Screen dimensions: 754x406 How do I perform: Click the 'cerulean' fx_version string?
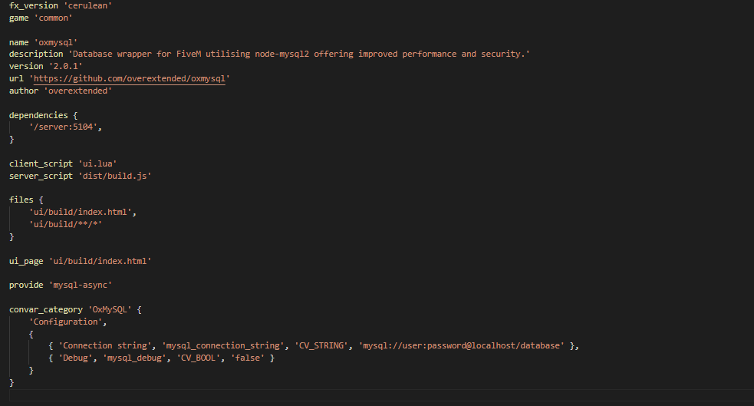coord(87,6)
